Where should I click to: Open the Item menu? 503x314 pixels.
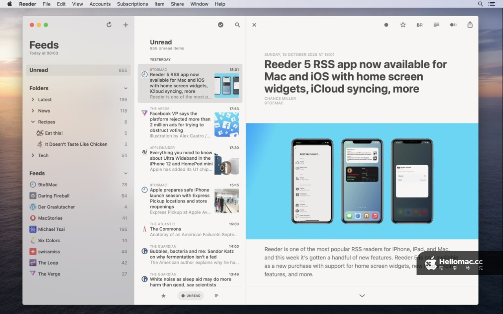tap(159, 4)
